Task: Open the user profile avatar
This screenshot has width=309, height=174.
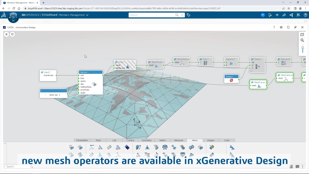Action: pos(263,15)
